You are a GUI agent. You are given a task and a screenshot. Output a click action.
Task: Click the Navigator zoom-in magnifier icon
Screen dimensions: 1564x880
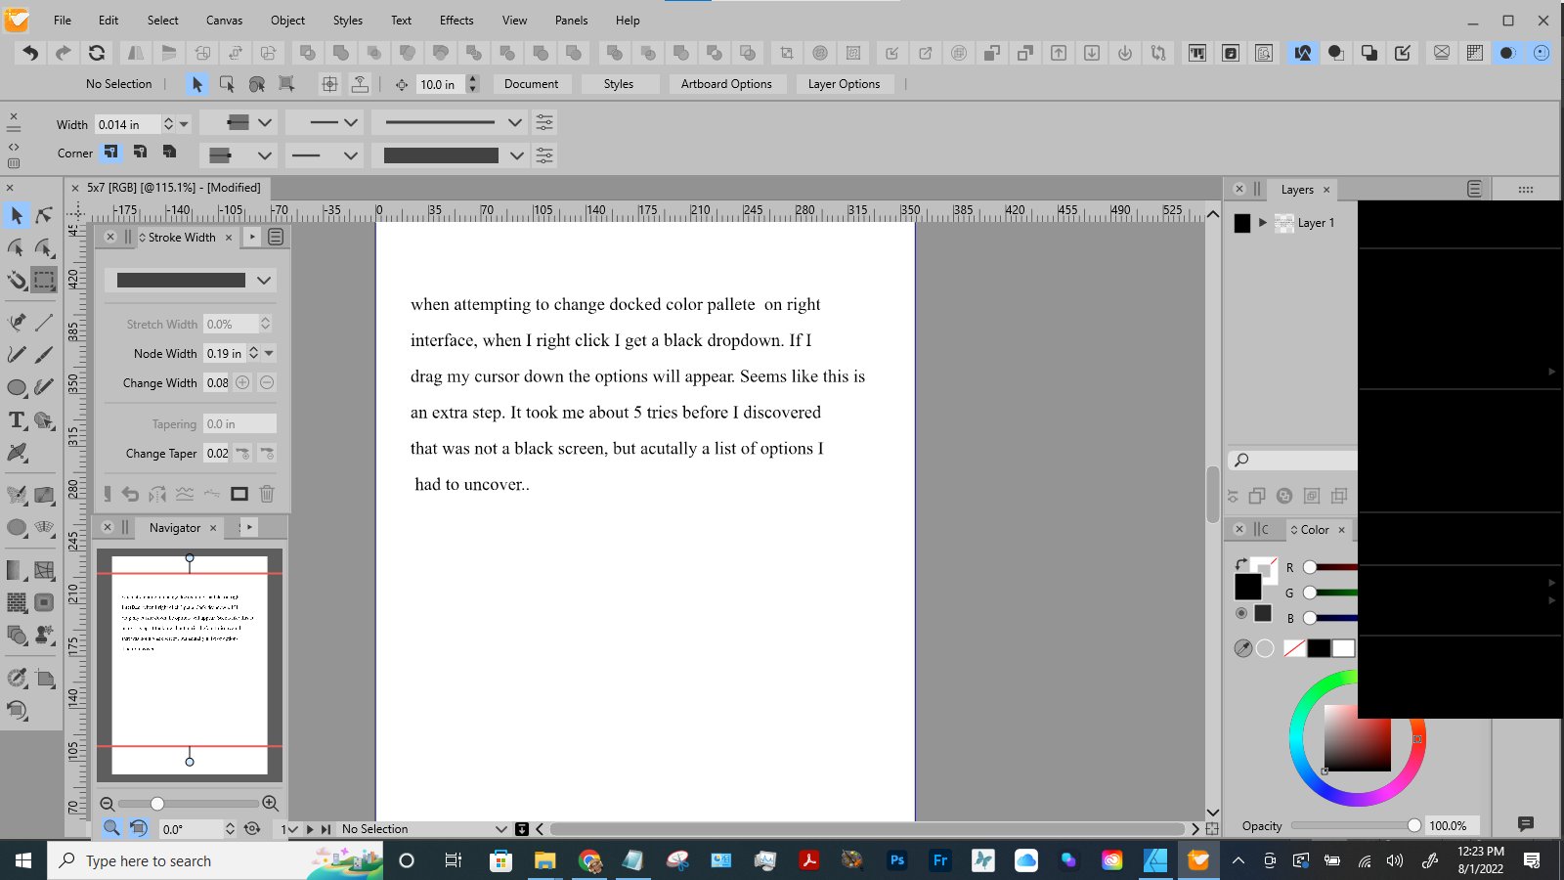click(x=271, y=804)
